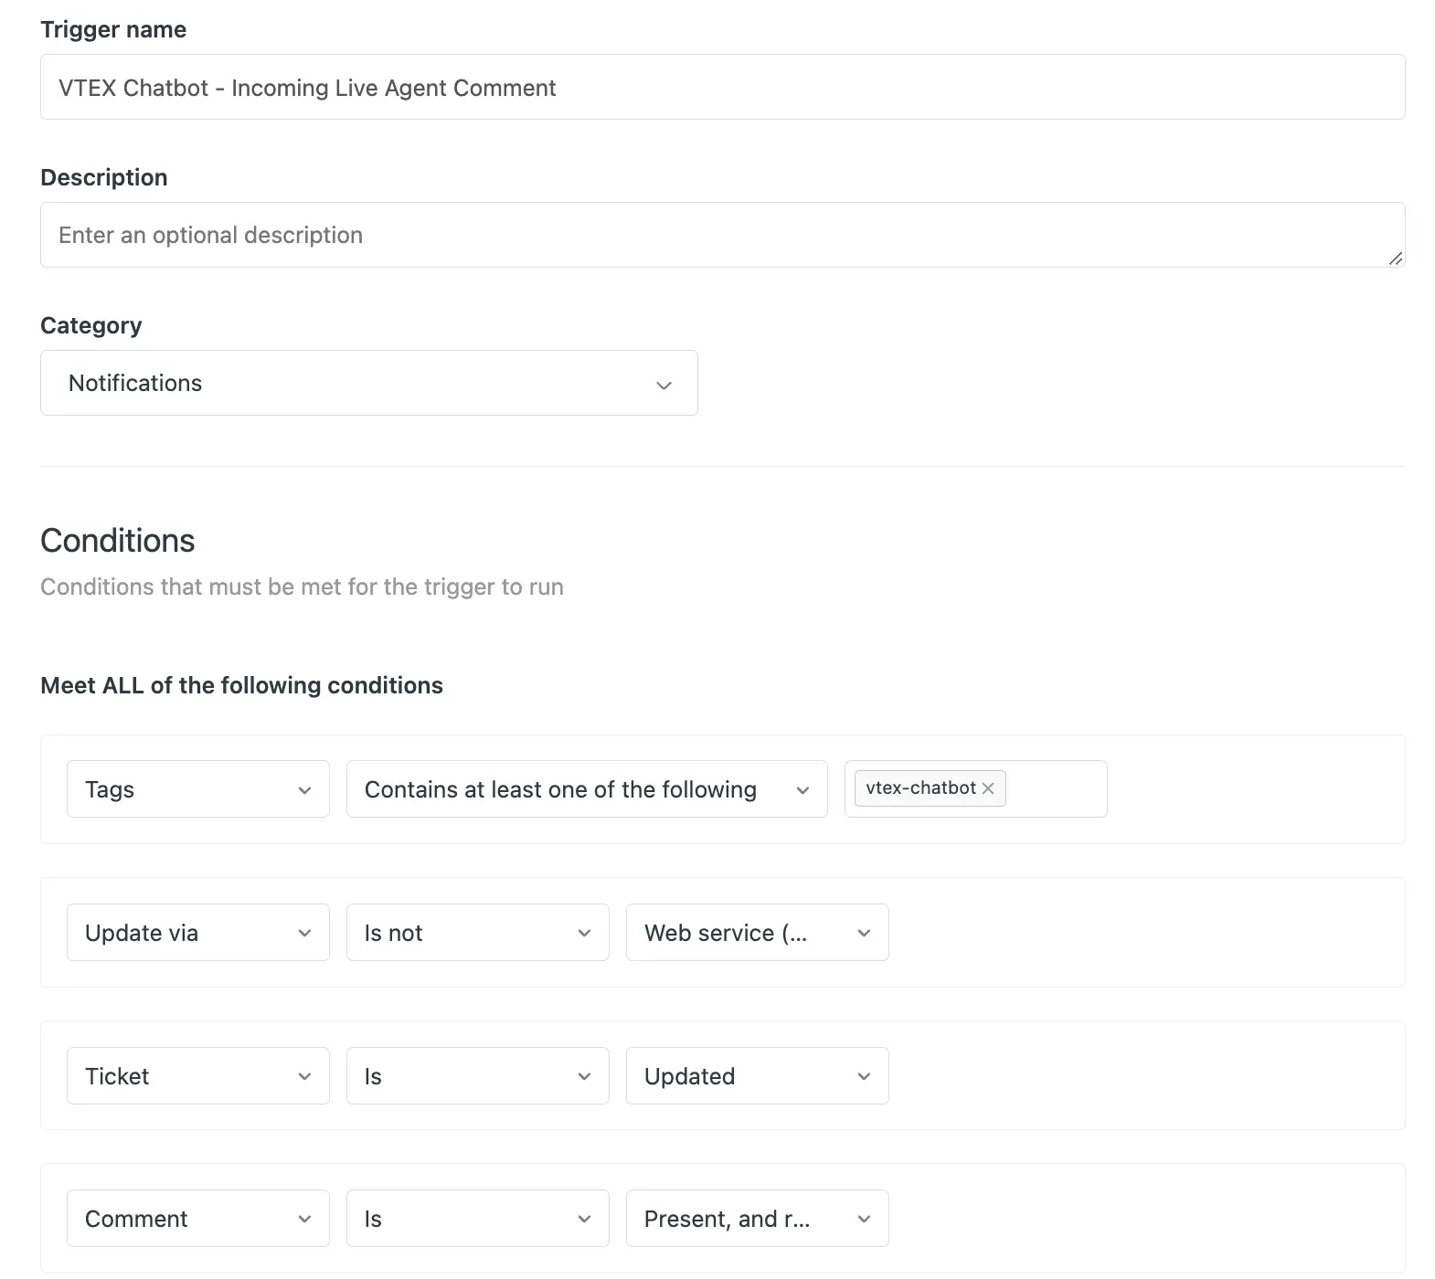Expand the 'Is not' operator dropdown
This screenshot has height=1279, width=1435.
point(477,933)
